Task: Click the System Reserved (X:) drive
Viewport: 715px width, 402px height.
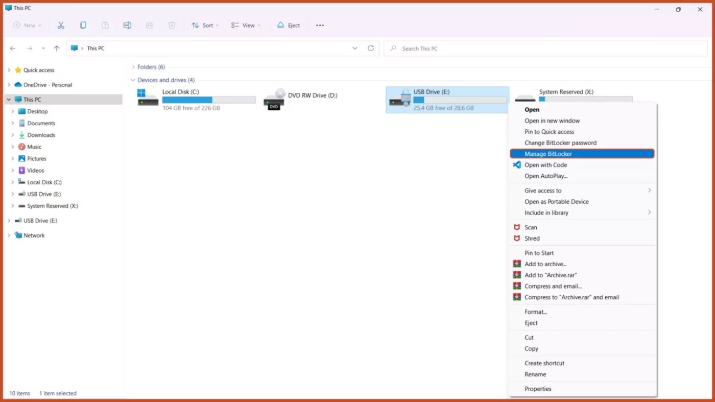Action: click(x=574, y=95)
